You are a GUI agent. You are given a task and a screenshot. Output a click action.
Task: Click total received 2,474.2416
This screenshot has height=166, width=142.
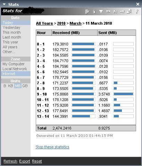click(x=62, y=128)
